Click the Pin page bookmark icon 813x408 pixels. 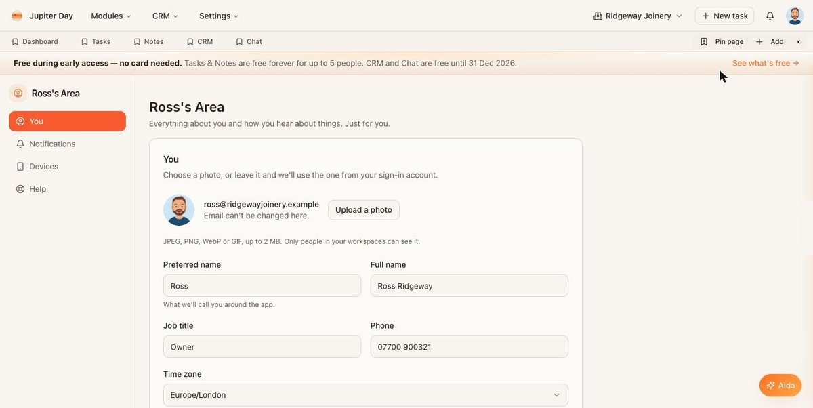point(704,41)
